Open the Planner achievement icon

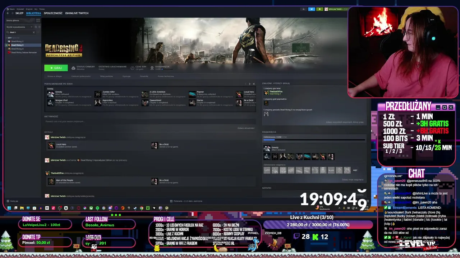[x=192, y=94]
